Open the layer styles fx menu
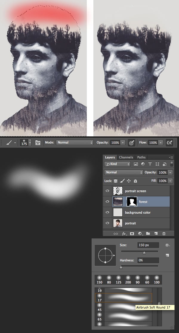The width and height of the screenshot is (179, 333). pyautogui.click(x=124, y=233)
